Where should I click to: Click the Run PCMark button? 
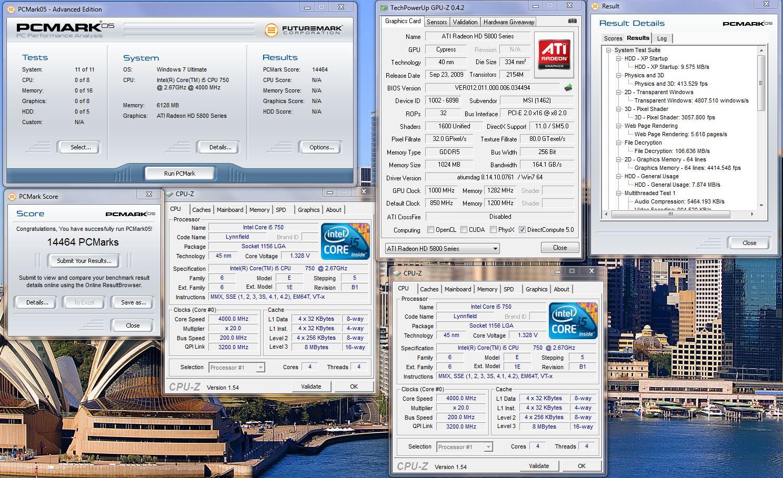tap(179, 173)
